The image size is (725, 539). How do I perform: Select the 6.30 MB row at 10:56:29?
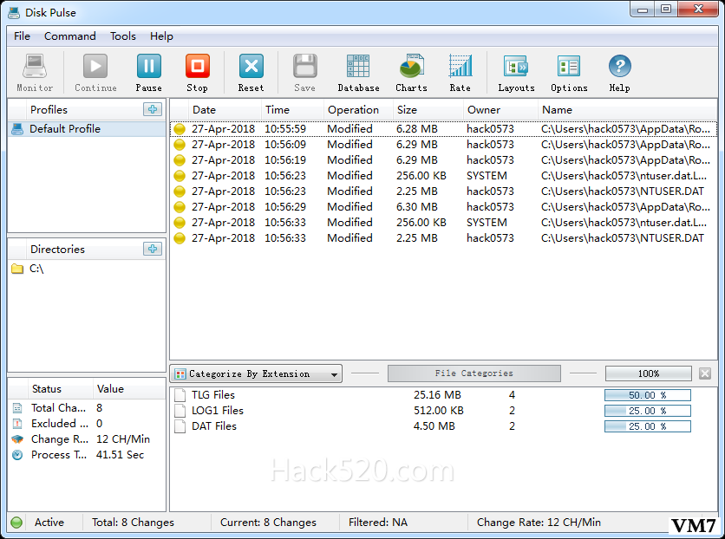tap(443, 207)
